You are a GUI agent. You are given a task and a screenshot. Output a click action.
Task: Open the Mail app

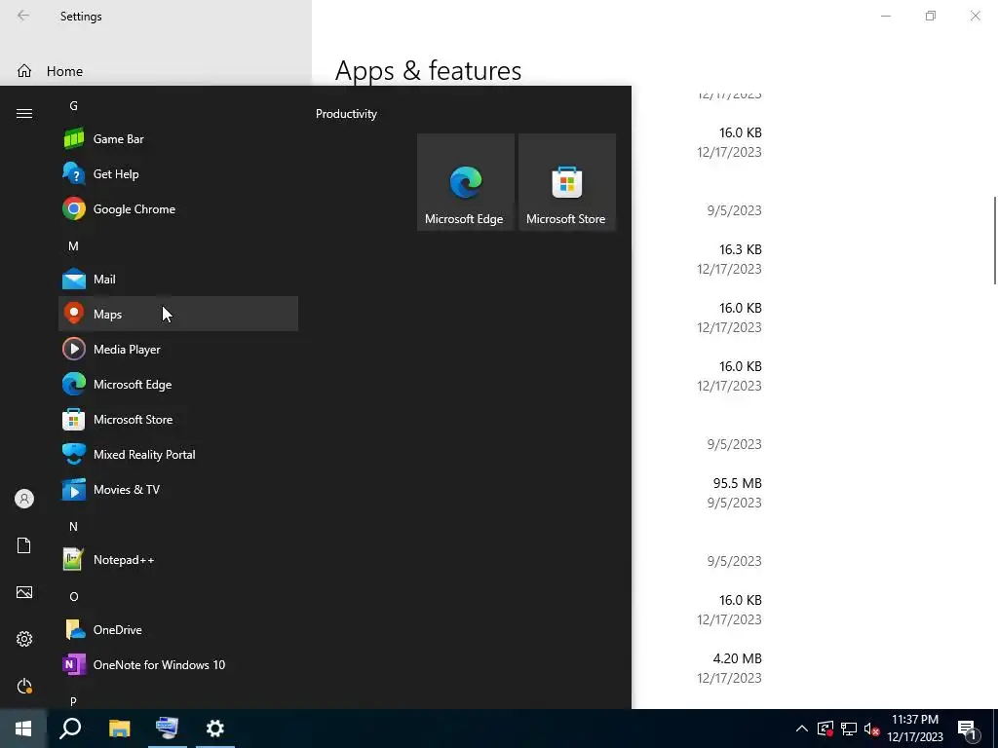point(178,279)
